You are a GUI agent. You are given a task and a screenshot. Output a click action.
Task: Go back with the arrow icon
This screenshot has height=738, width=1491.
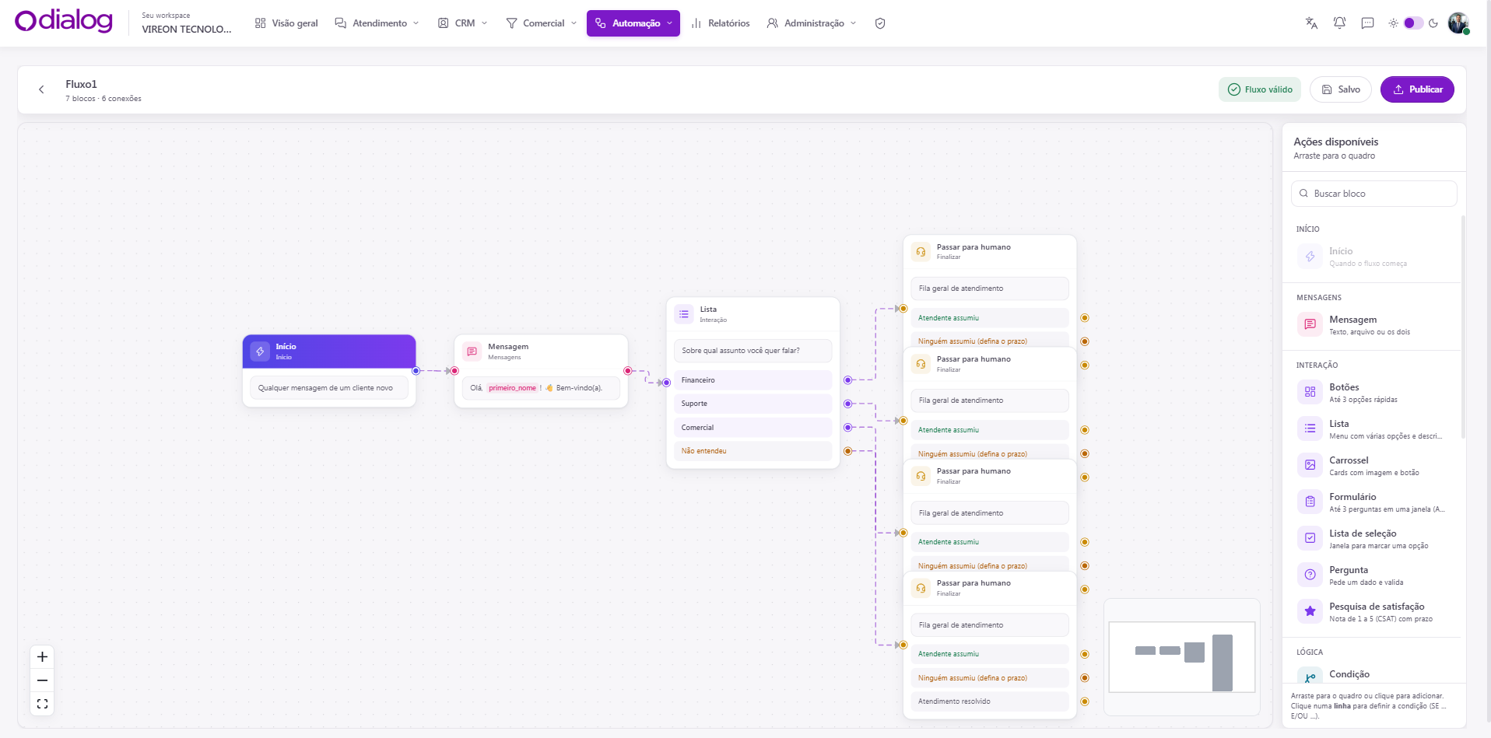pyautogui.click(x=41, y=89)
